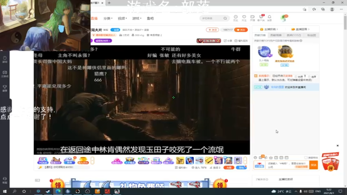Click the page vertical scrollbar
This screenshot has width=347, height=195.
pyautogui.click(x=345, y=22)
